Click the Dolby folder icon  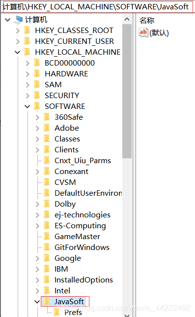[47, 204]
